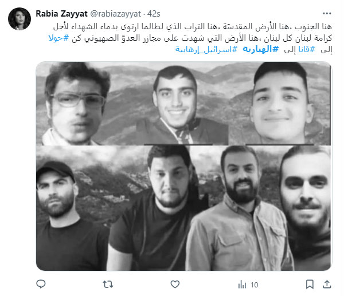Open the #حولا hashtag
The image size is (344, 296).
[x=58, y=38]
